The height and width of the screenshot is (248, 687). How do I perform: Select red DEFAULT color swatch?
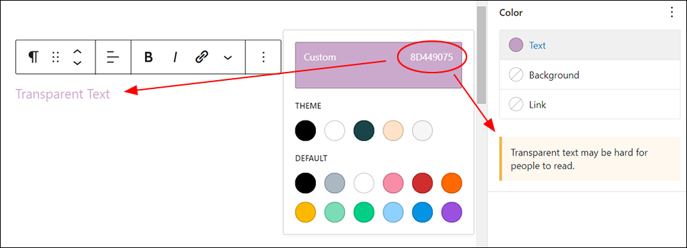423,183
